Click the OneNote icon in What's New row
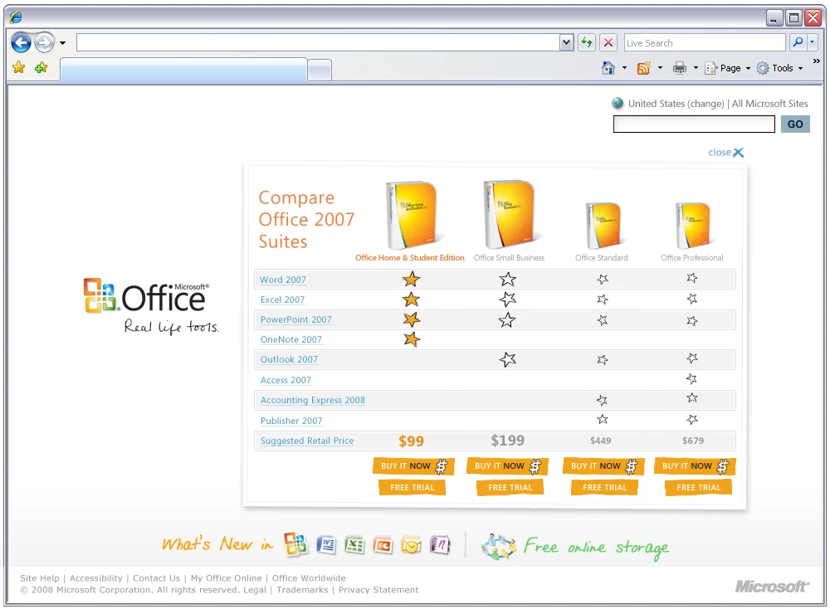This screenshot has height=609, width=830. pos(440,544)
